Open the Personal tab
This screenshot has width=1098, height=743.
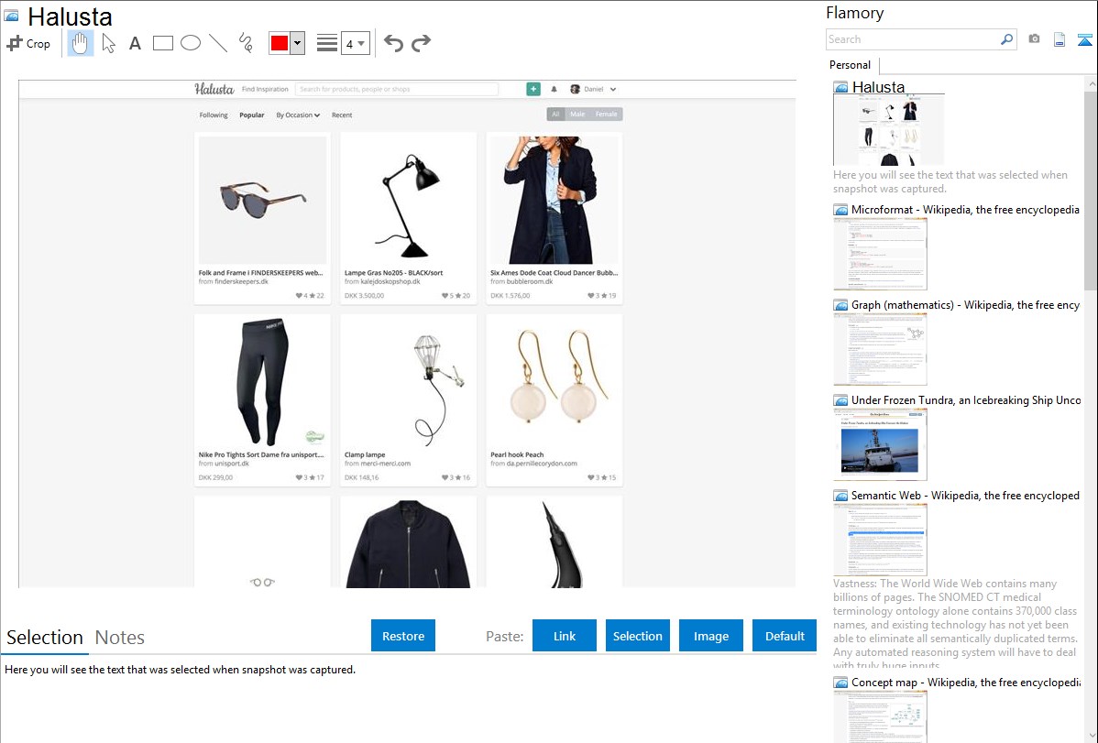851,65
